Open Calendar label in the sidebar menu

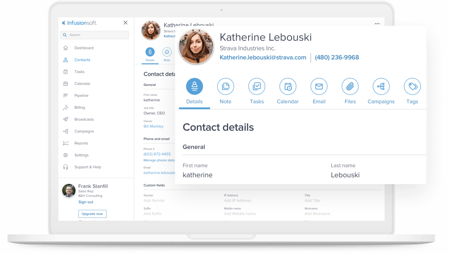[82, 84]
